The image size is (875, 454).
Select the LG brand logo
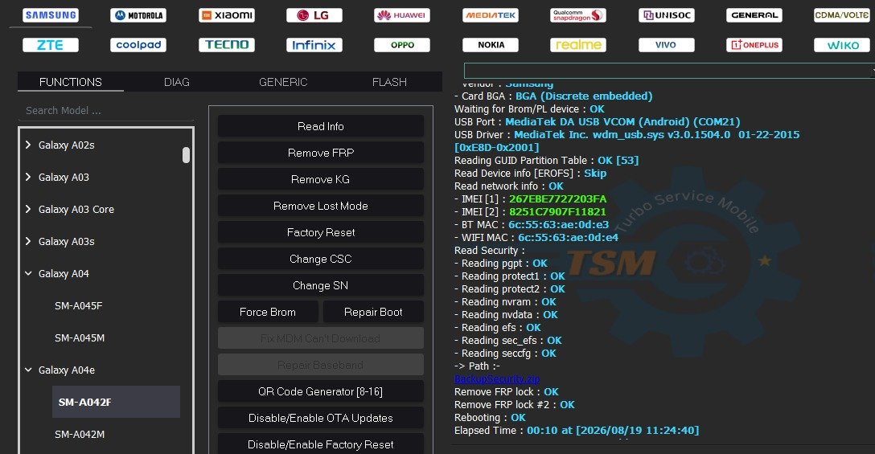[x=314, y=15]
